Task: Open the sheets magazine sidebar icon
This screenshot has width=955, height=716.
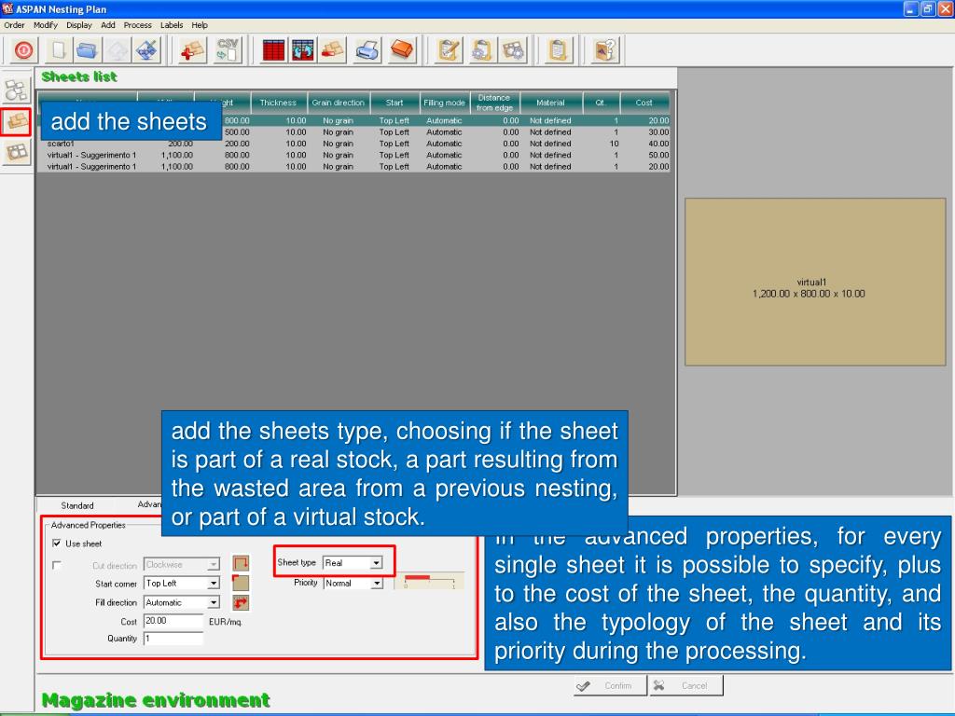Action: click(16, 121)
